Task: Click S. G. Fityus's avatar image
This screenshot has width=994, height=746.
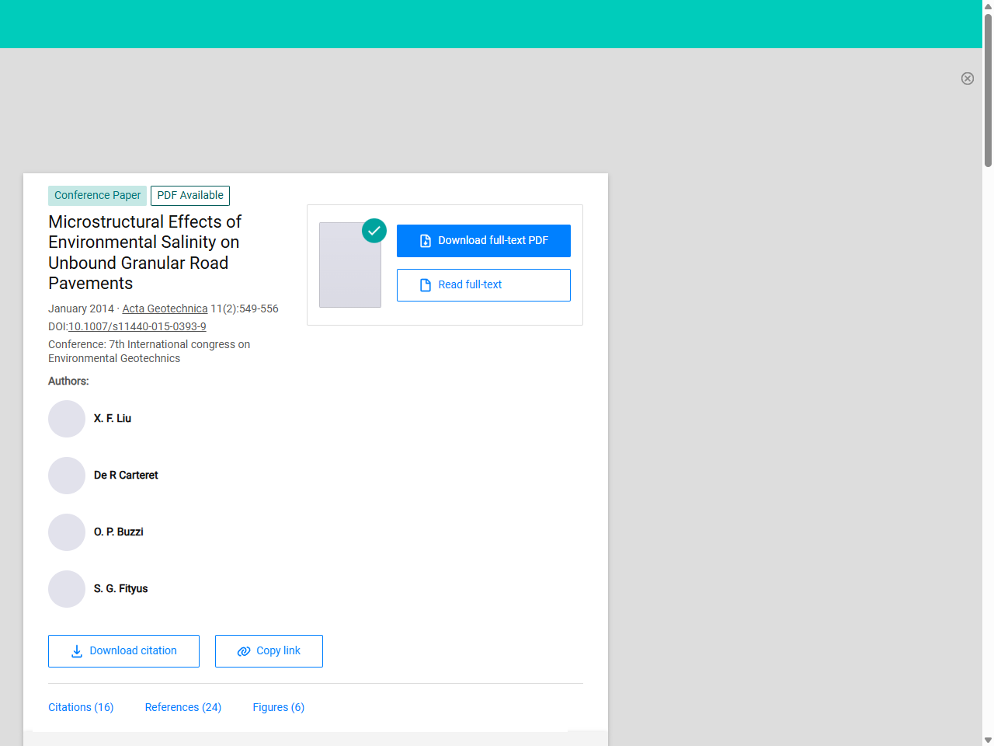Action: pos(67,589)
